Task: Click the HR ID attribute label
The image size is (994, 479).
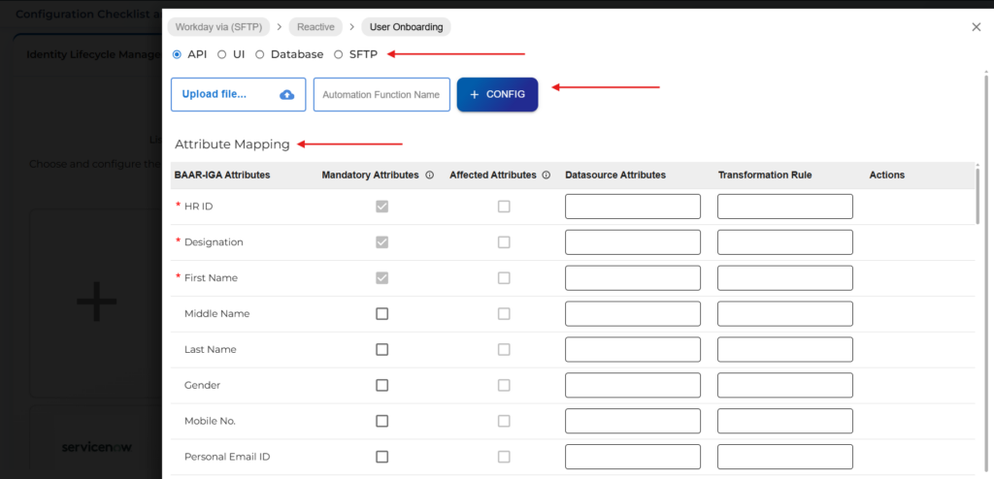Action: point(198,207)
